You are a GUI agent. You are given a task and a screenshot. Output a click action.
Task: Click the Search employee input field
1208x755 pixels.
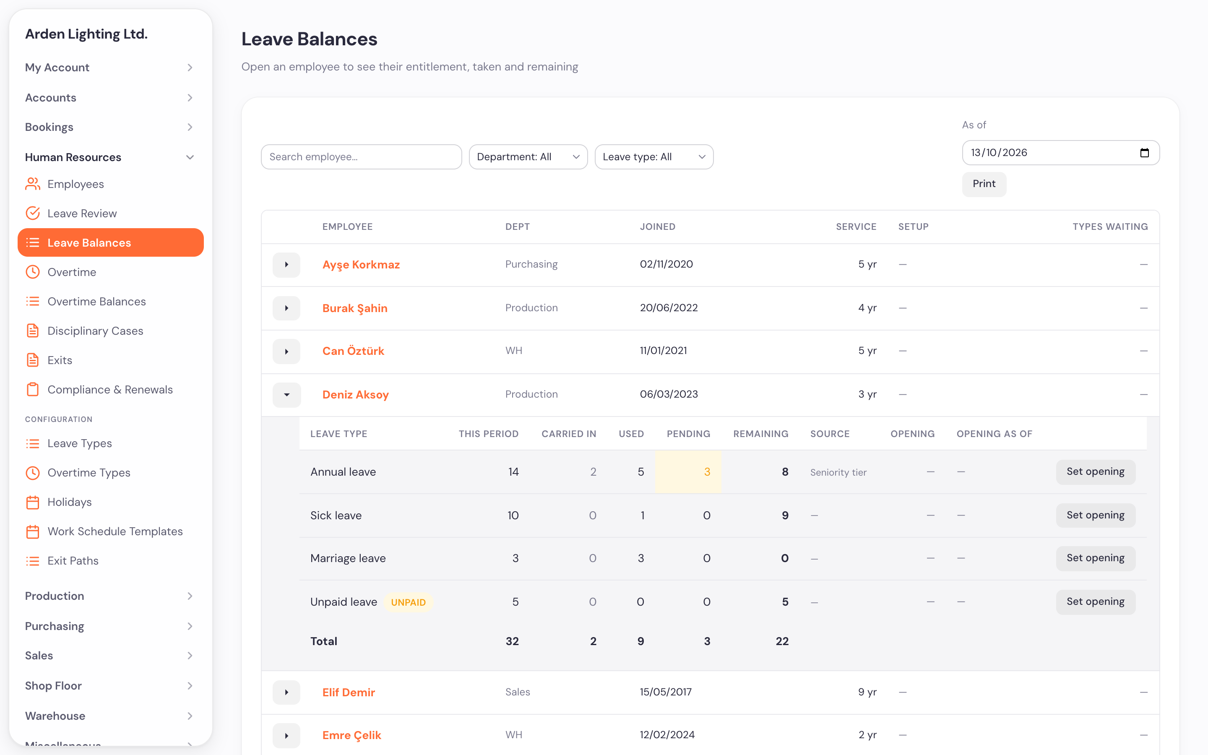[x=362, y=157]
